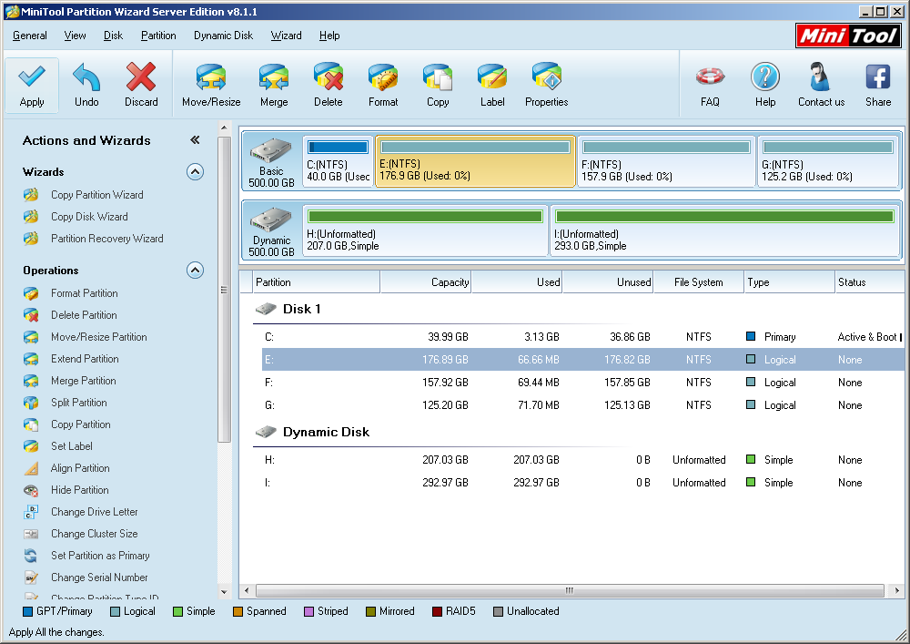Open the Partition menu
The width and height of the screenshot is (910, 644).
click(158, 36)
